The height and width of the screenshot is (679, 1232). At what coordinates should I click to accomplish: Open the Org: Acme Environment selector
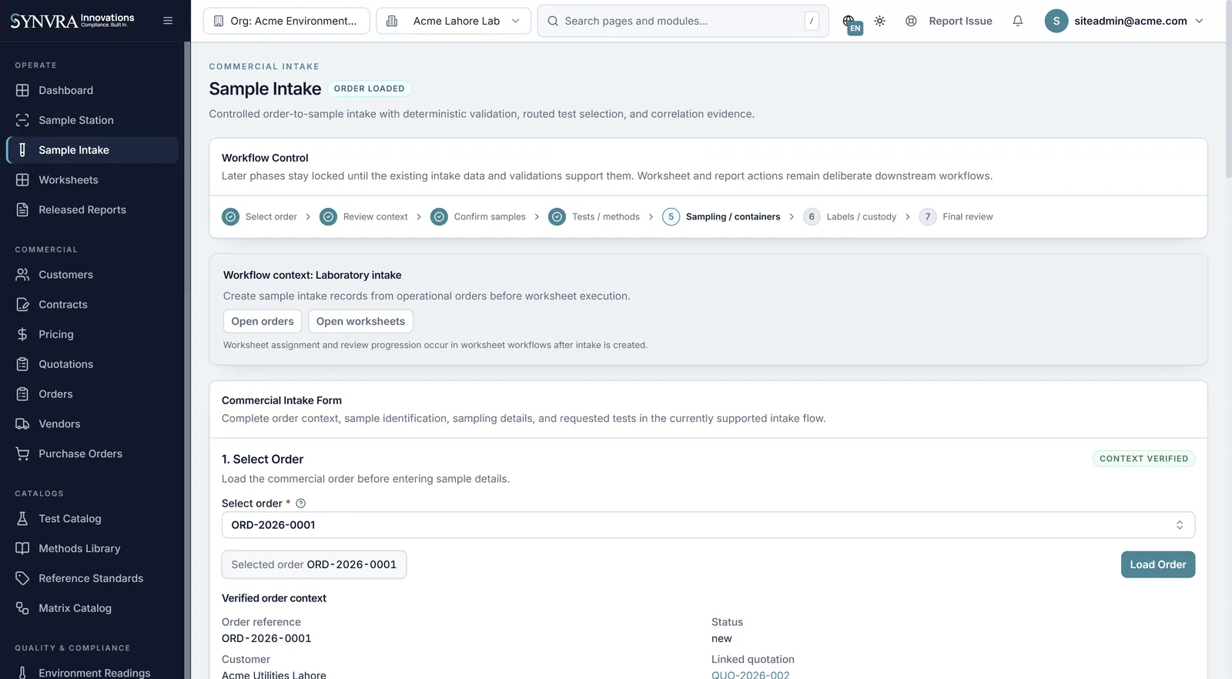click(x=286, y=21)
